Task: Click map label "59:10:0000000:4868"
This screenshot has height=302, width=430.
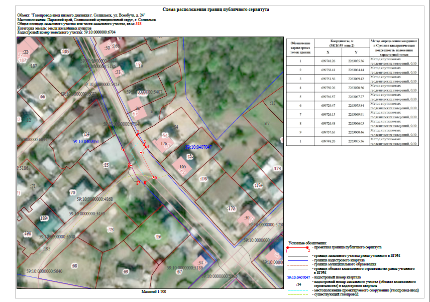Action: [x=94, y=199]
